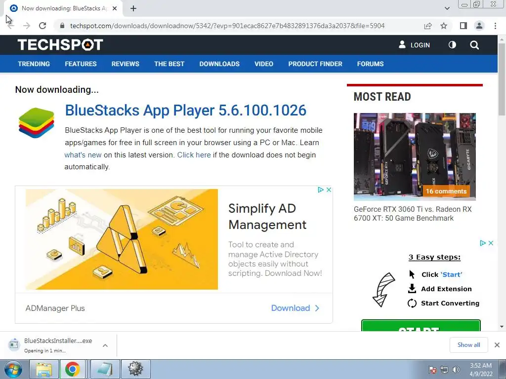Click the network tray icon
Image resolution: width=506 pixels, height=379 pixels.
point(444,370)
